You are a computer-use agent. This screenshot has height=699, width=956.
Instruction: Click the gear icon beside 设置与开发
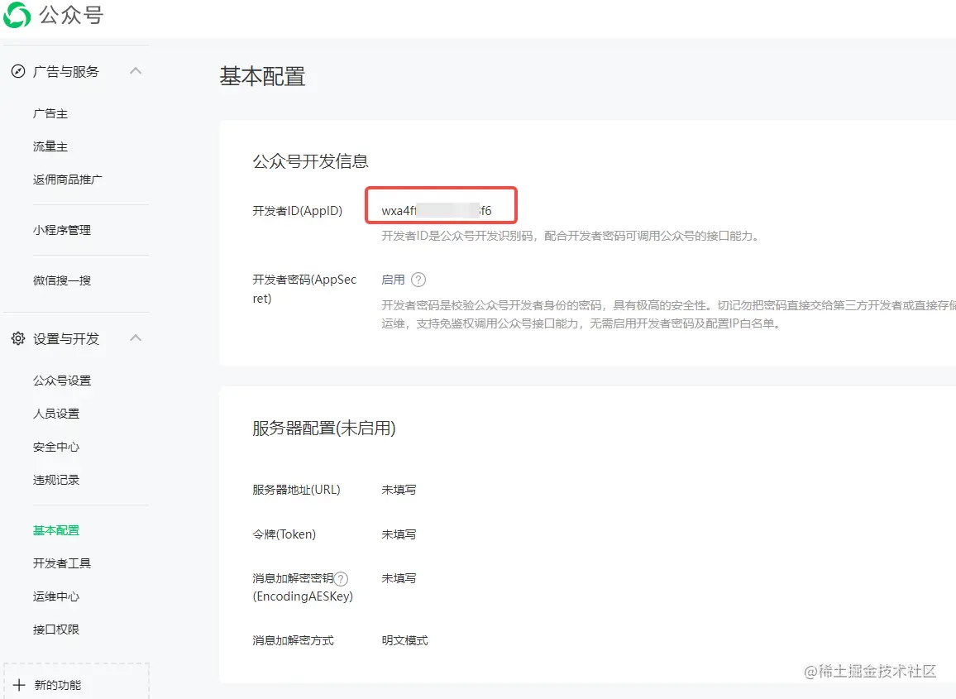pos(18,338)
